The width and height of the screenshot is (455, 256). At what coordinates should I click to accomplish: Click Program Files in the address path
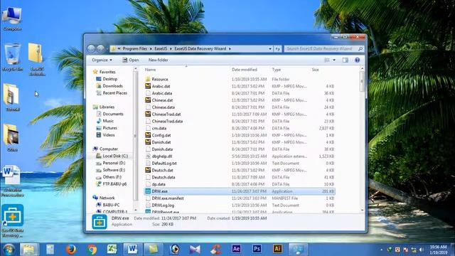[134, 49]
